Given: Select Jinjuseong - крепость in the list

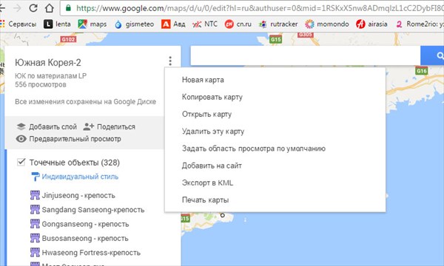Looking at the screenshot, I should point(73,195).
